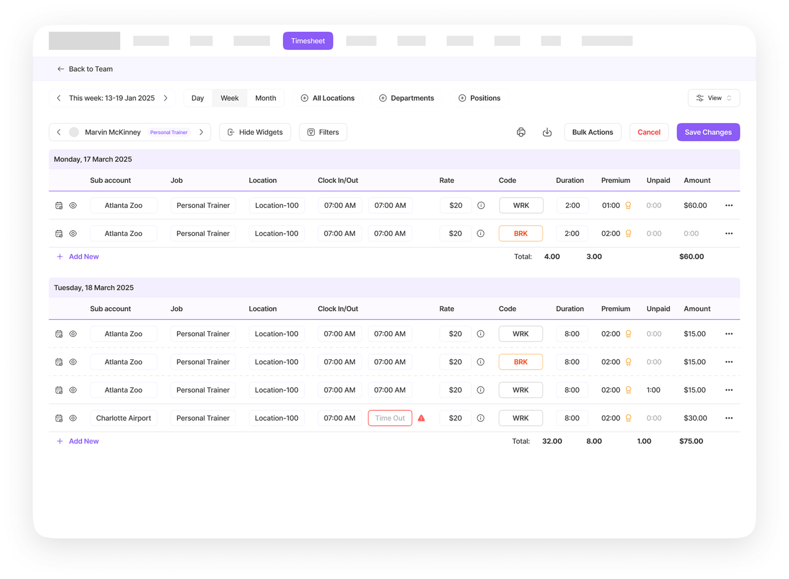Switch to next employee after Marvin McKinney
Screen dimensions: 789x579
coord(201,132)
